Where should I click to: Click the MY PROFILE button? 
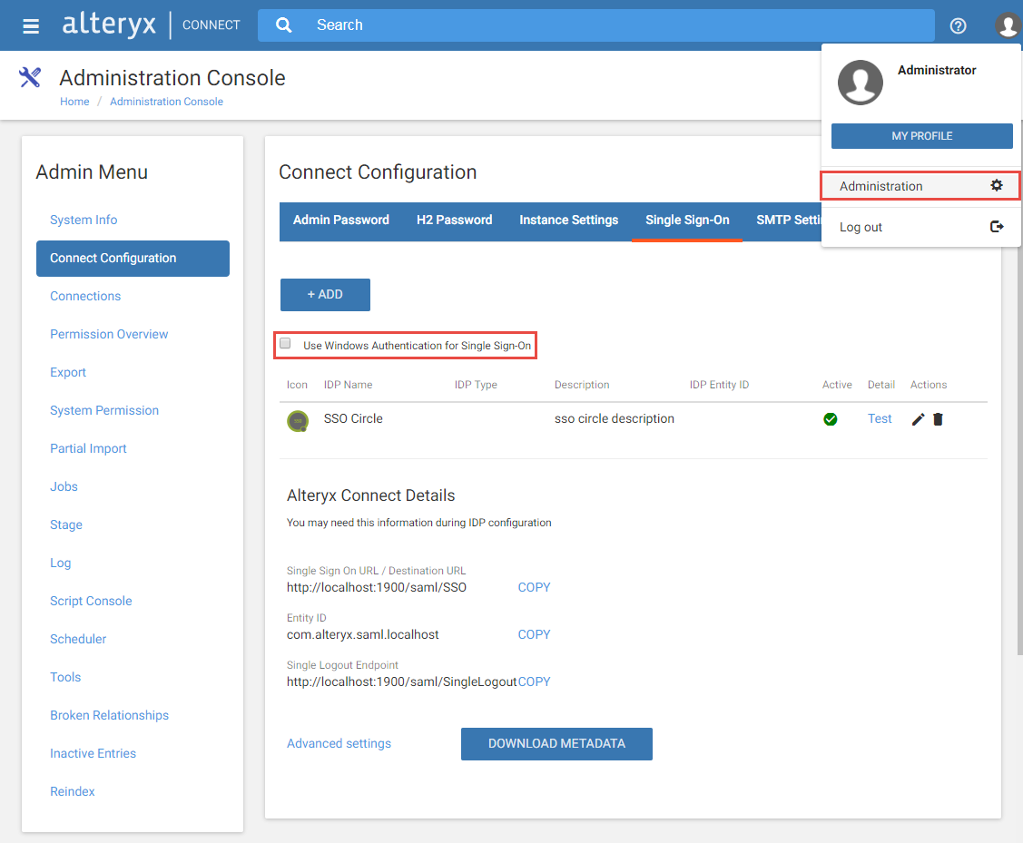[921, 136]
